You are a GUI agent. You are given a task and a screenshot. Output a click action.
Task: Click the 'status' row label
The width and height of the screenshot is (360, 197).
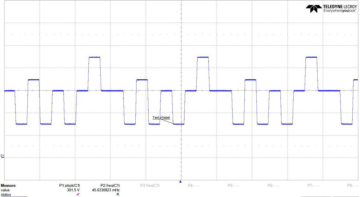pos(6,194)
